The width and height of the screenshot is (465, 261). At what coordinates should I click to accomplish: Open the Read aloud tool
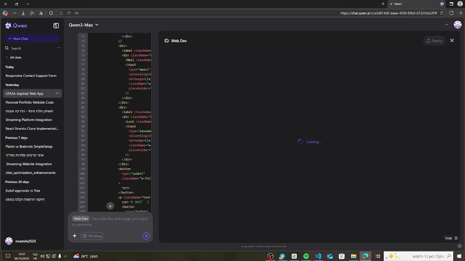point(69,13)
